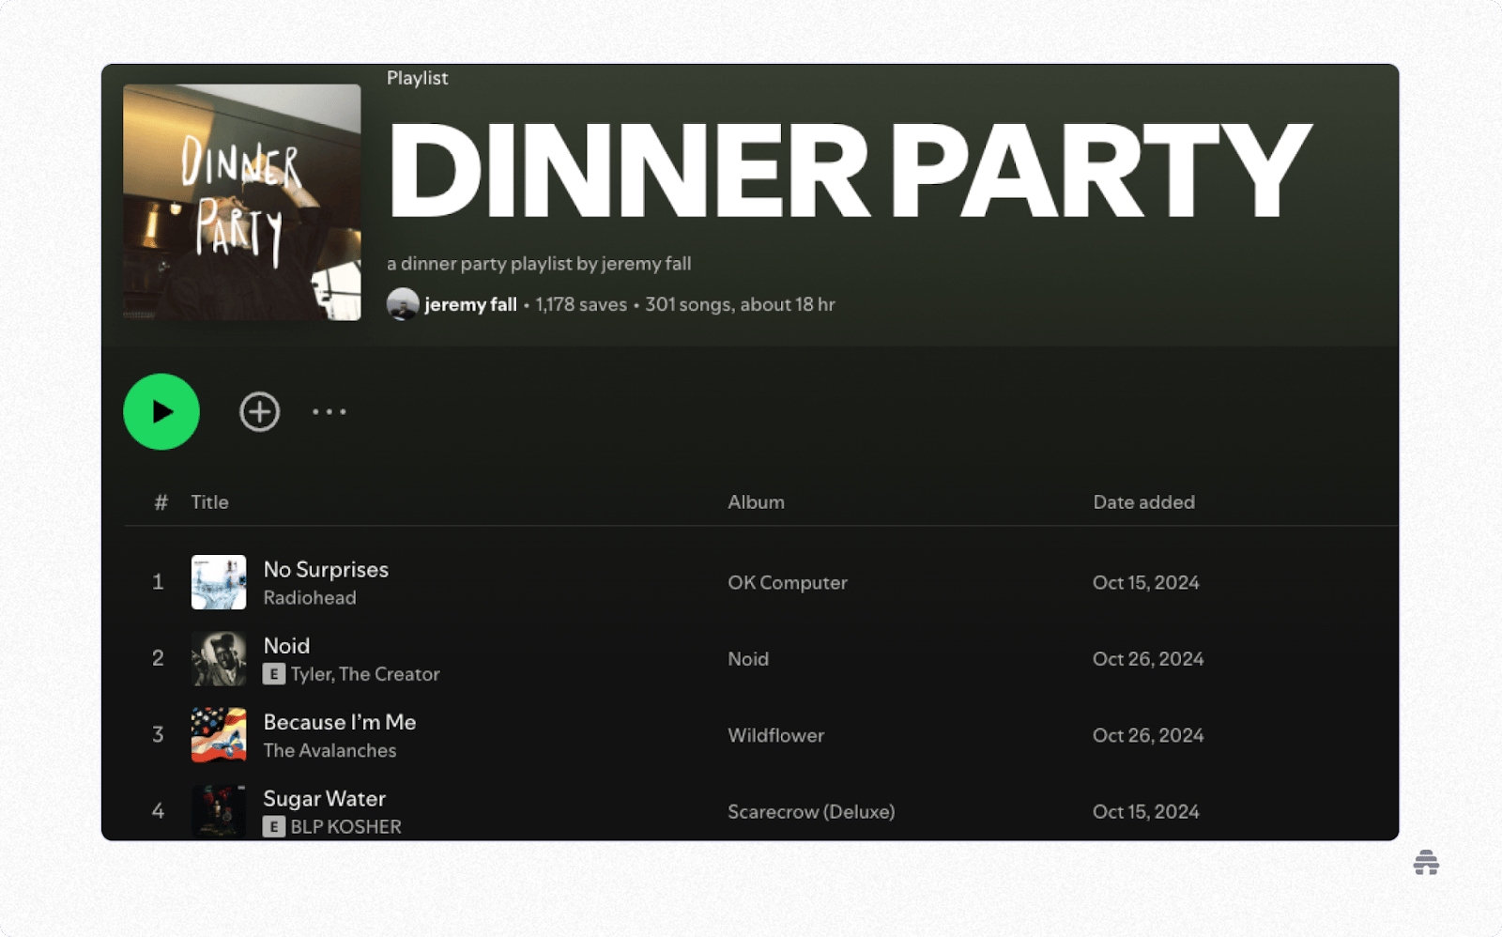Click the explicit badge beside Tyler, The Creator
Viewport: 1502px width, 937px height.
274,674
